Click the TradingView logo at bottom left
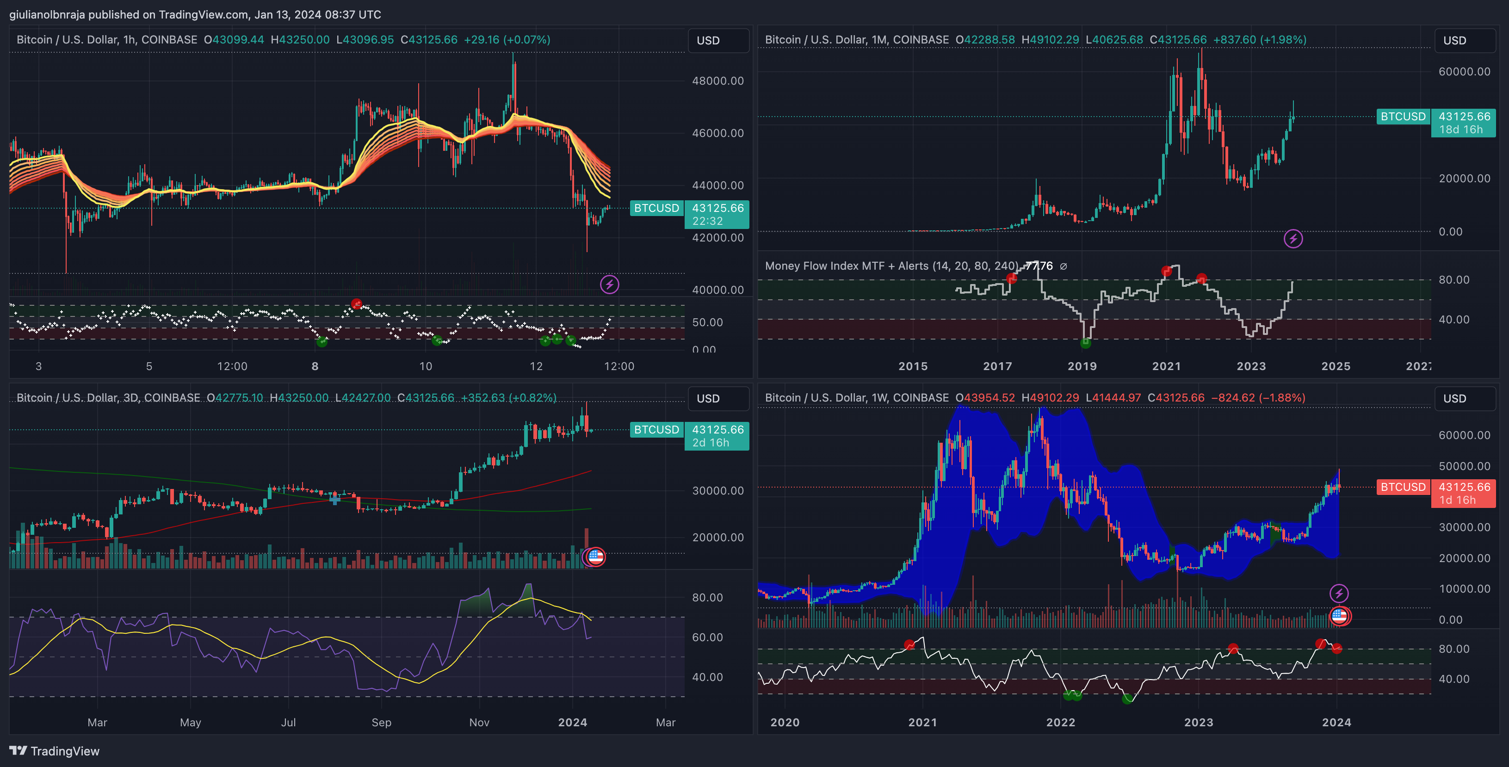The height and width of the screenshot is (767, 1509). click(55, 751)
